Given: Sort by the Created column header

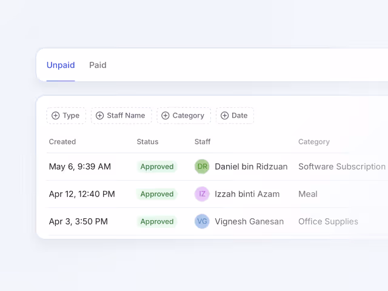Looking at the screenshot, I should click(62, 142).
